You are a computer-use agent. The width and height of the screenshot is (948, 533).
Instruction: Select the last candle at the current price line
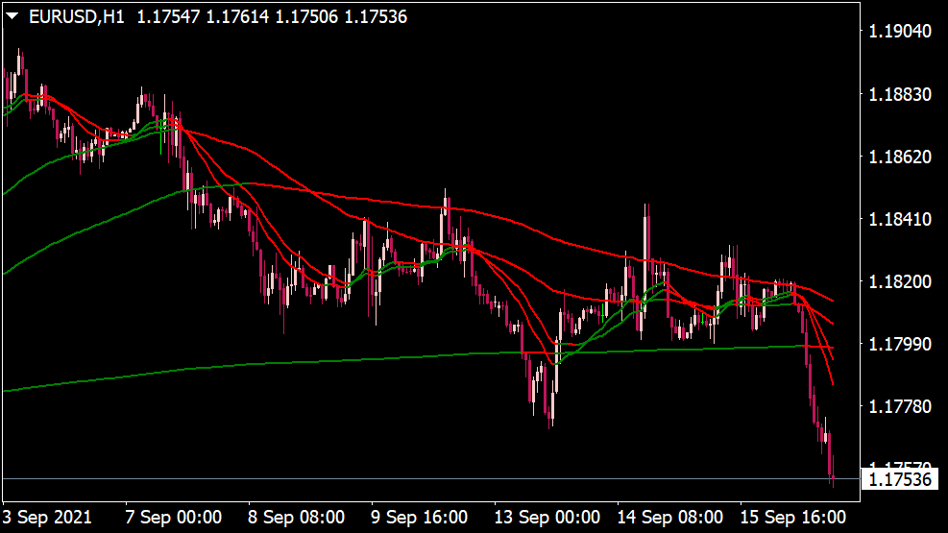tap(833, 472)
